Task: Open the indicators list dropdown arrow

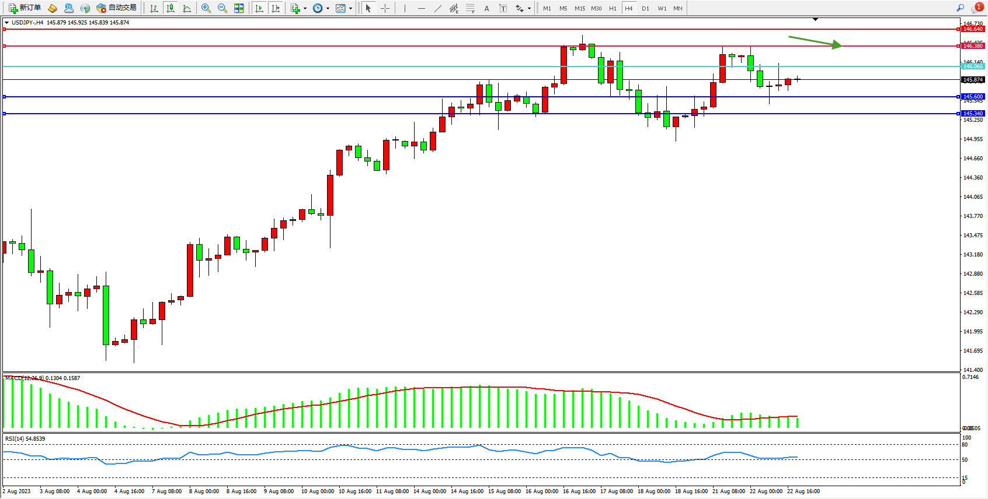Action: [305, 8]
